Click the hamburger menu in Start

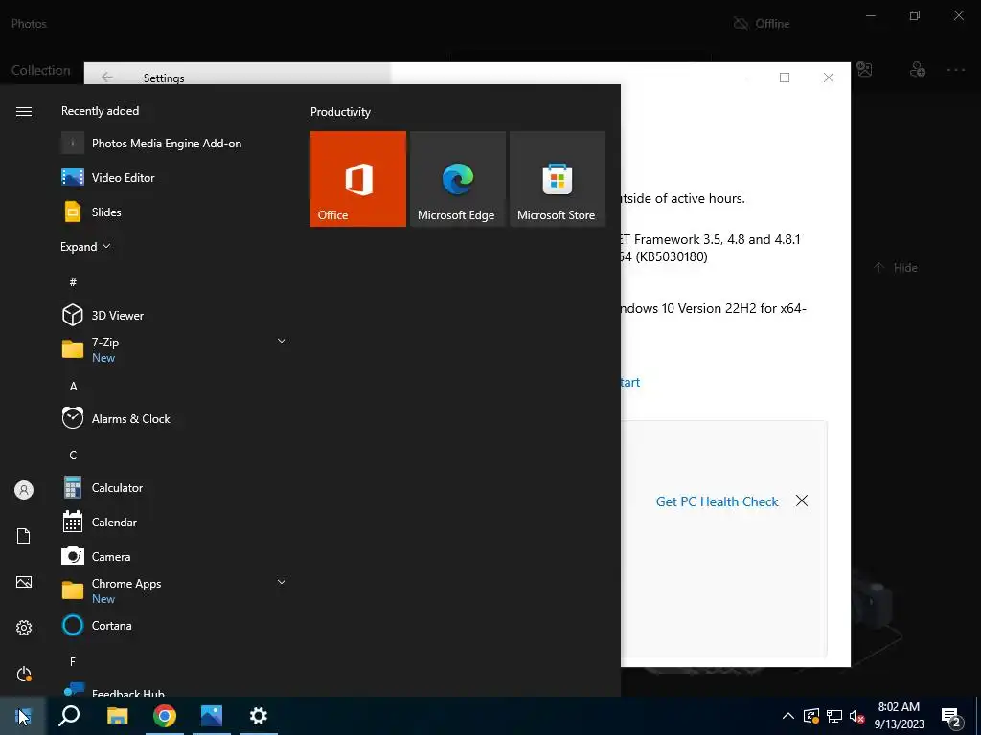click(x=24, y=111)
